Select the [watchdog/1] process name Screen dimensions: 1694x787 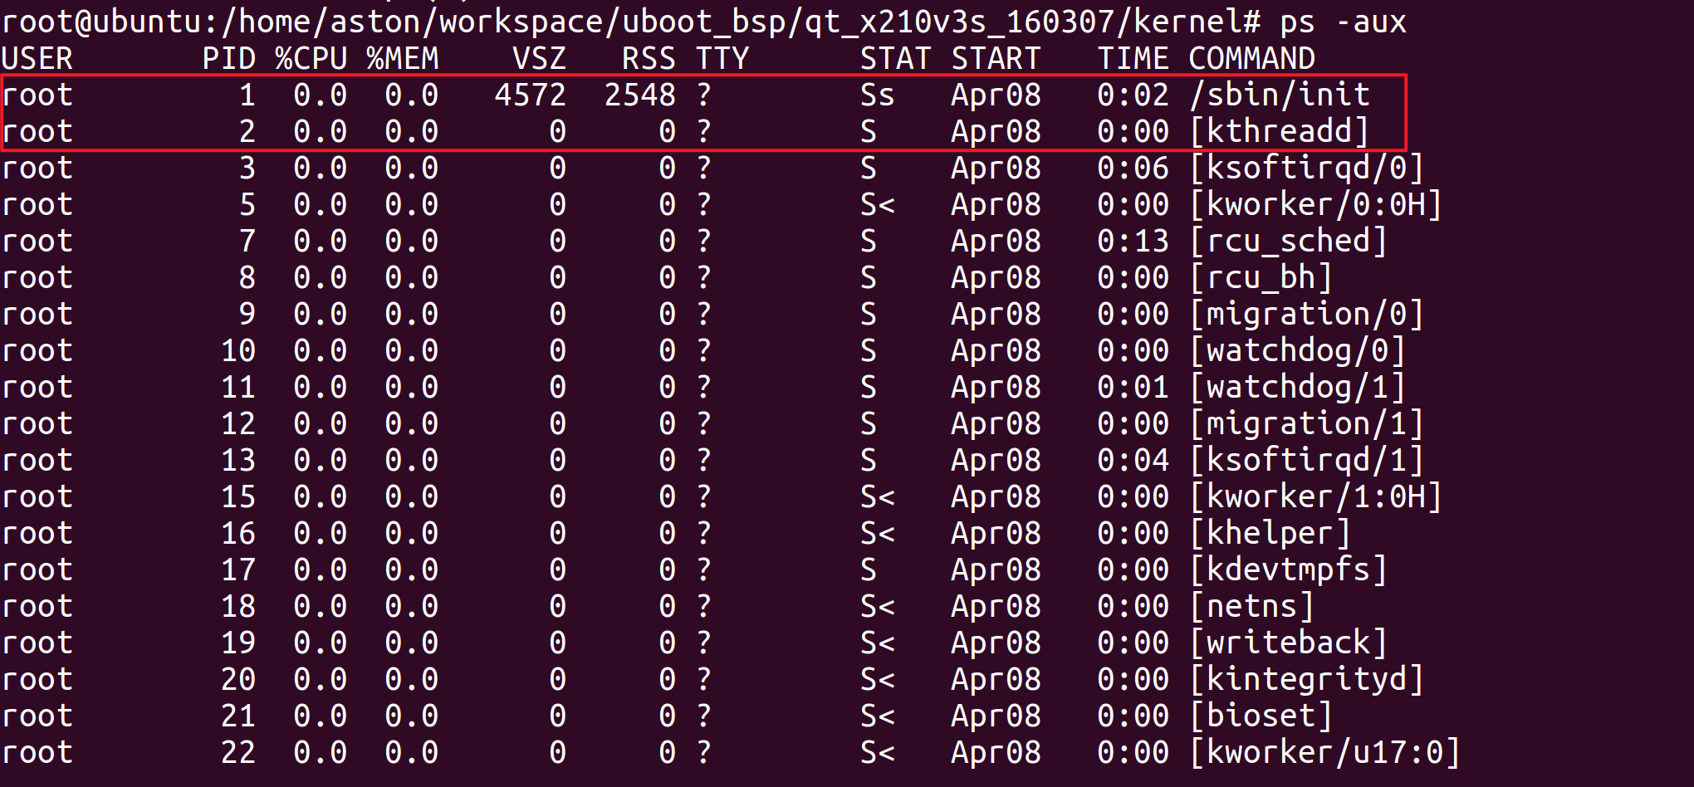(x=1298, y=387)
